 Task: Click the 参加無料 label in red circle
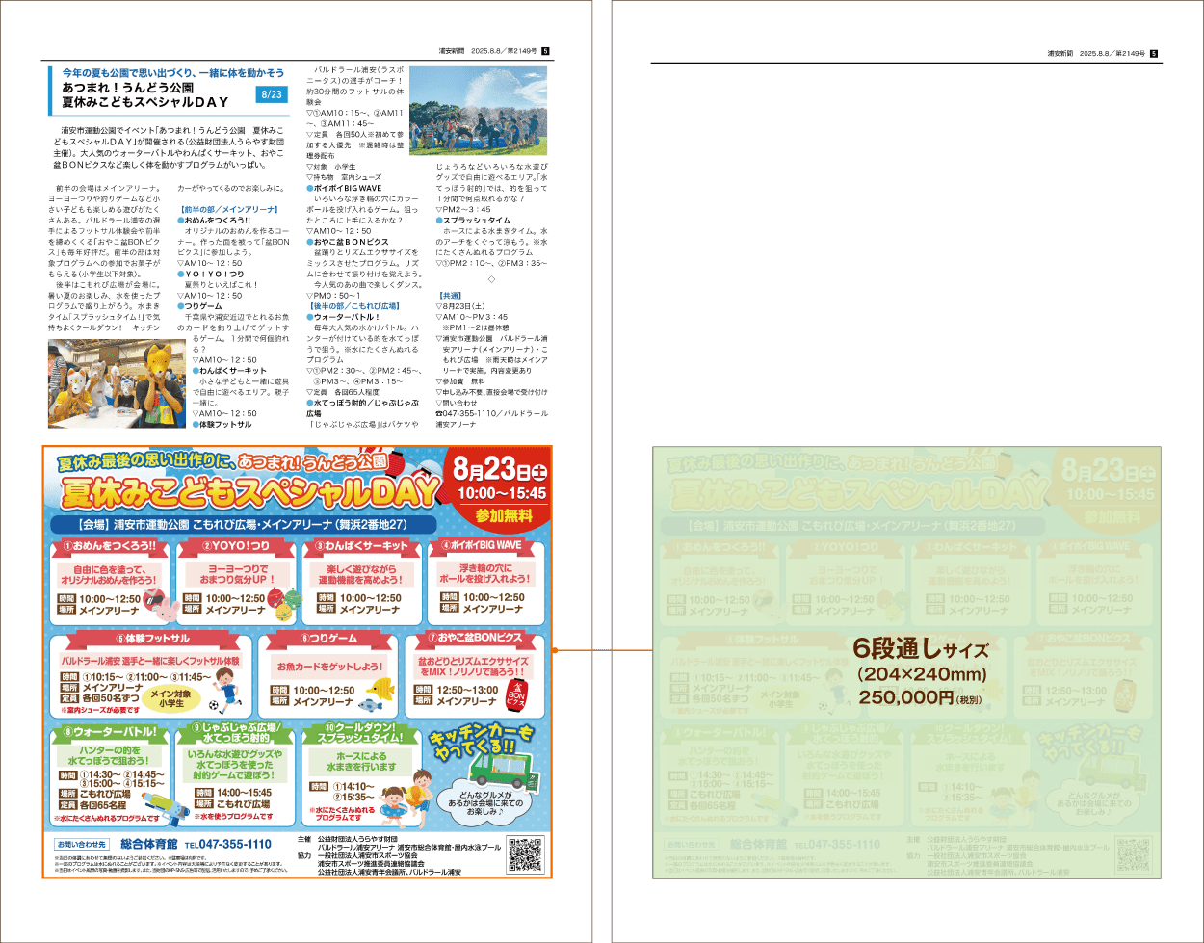(x=502, y=515)
